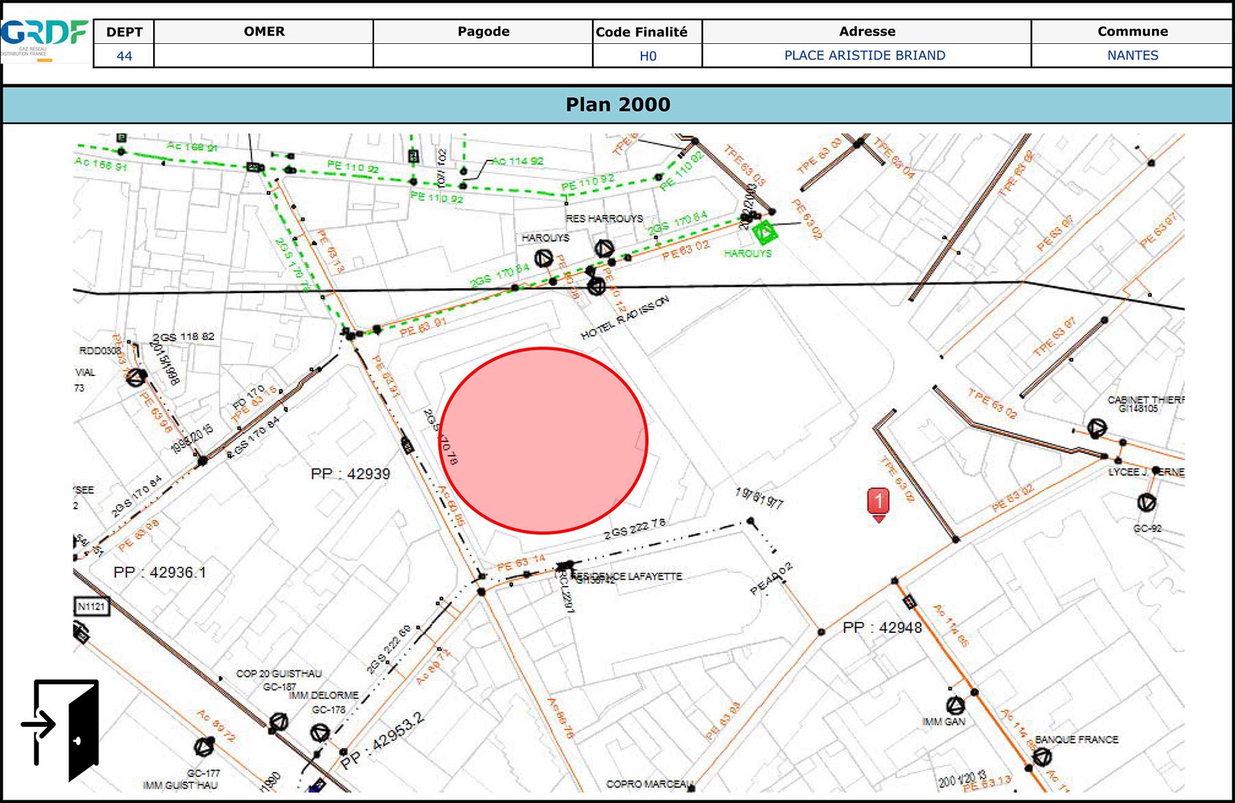This screenshot has width=1235, height=803.
Task: Click the empty Pagode field cell
Action: 483,56
